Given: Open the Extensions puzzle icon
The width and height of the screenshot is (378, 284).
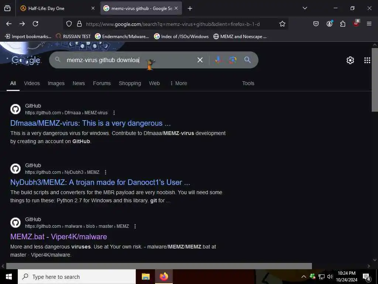Looking at the screenshot, I should tap(343, 24).
